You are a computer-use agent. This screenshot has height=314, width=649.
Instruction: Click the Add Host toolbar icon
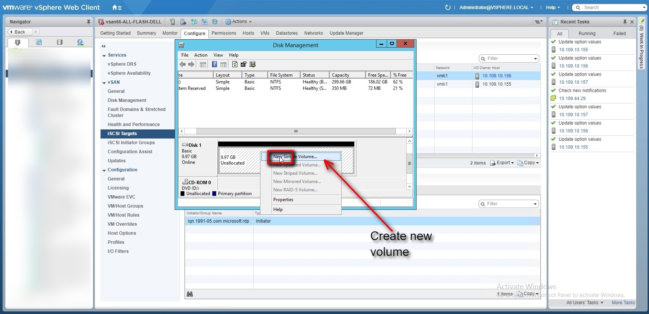172,22
